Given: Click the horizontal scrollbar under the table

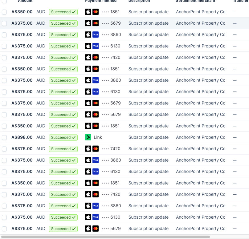Looking at the screenshot, I should click(105, 237).
